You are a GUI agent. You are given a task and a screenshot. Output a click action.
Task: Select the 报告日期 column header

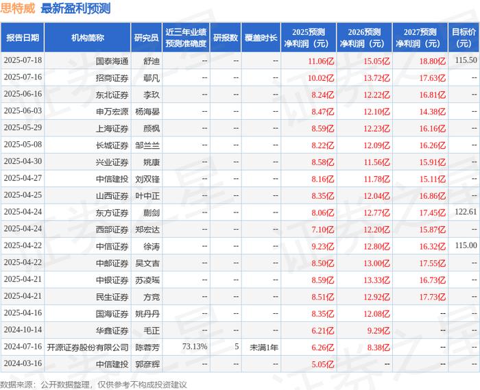23,38
